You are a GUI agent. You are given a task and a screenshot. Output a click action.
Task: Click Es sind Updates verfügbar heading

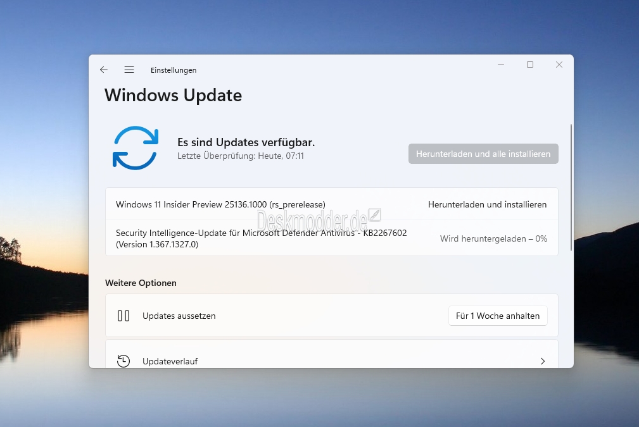246,142
